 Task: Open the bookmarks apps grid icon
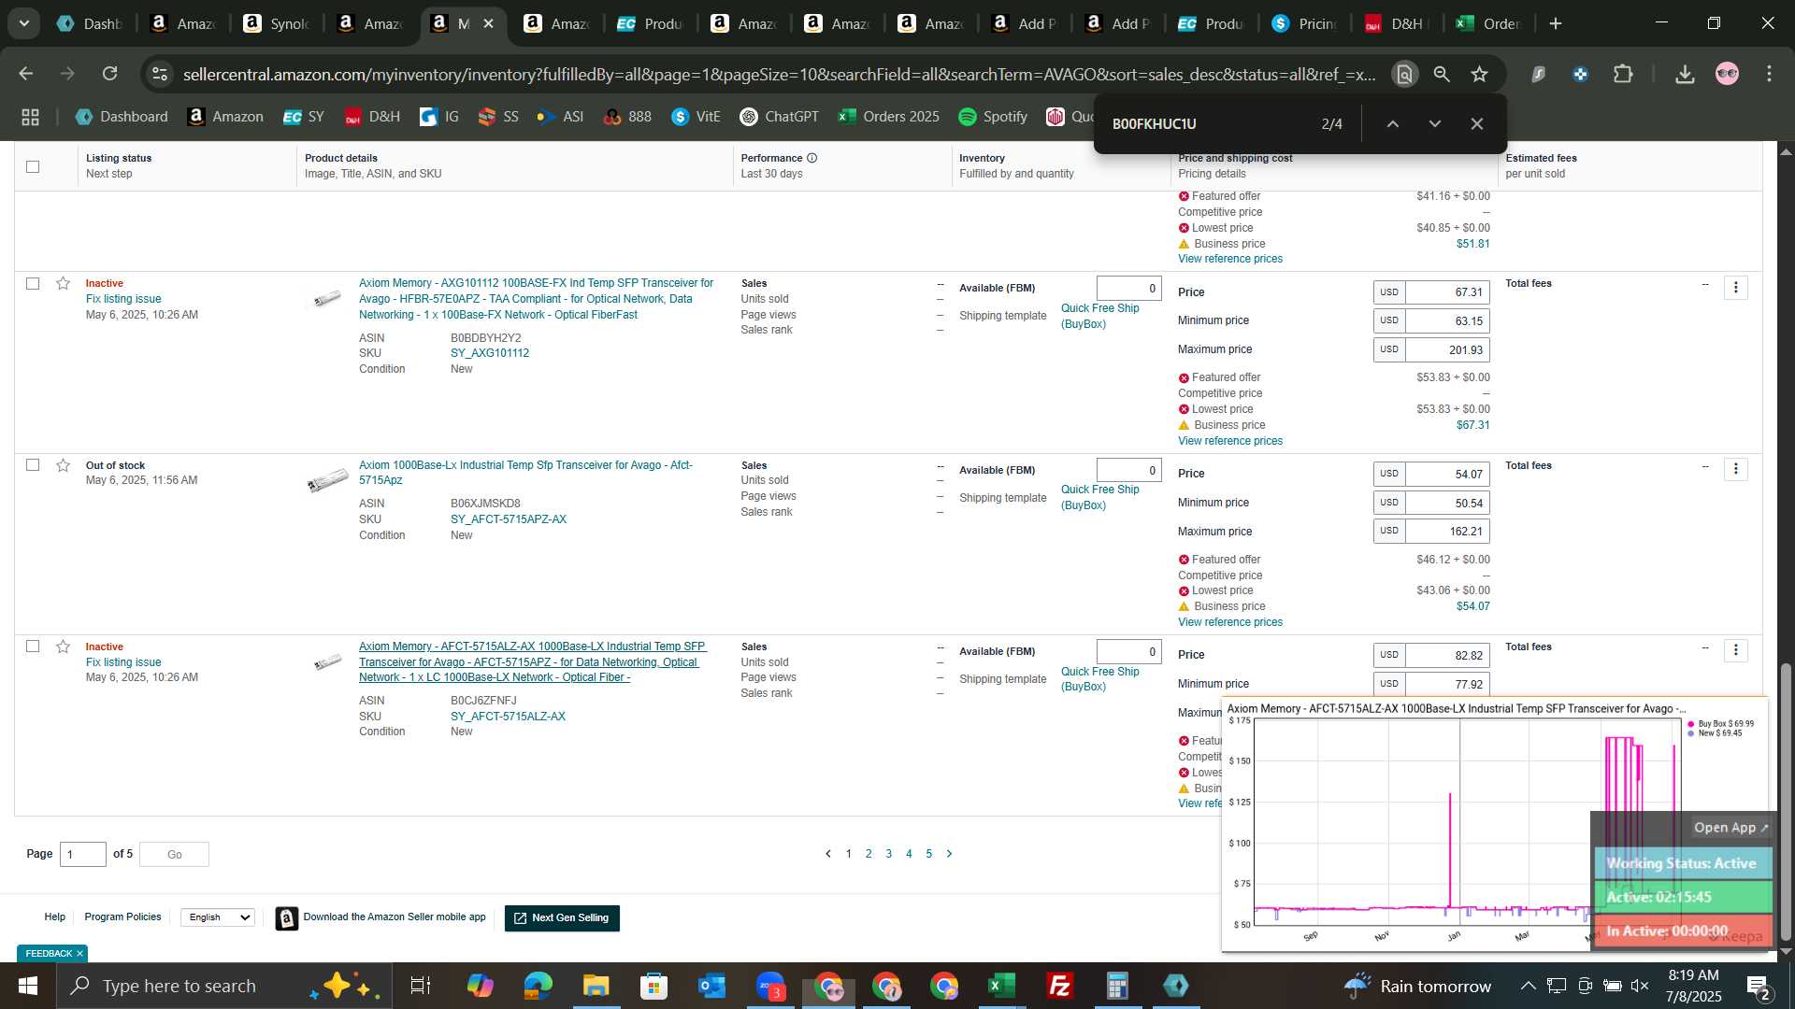30,117
